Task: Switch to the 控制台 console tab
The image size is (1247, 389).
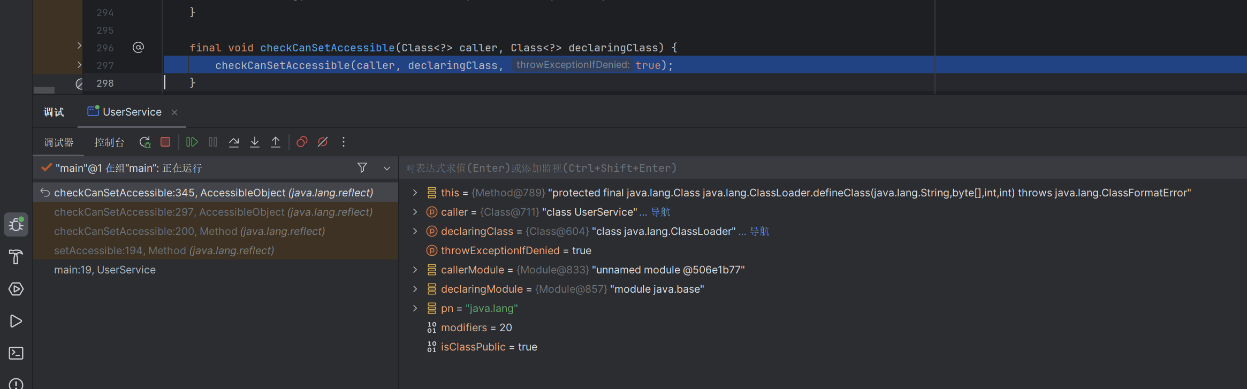Action: [x=109, y=142]
